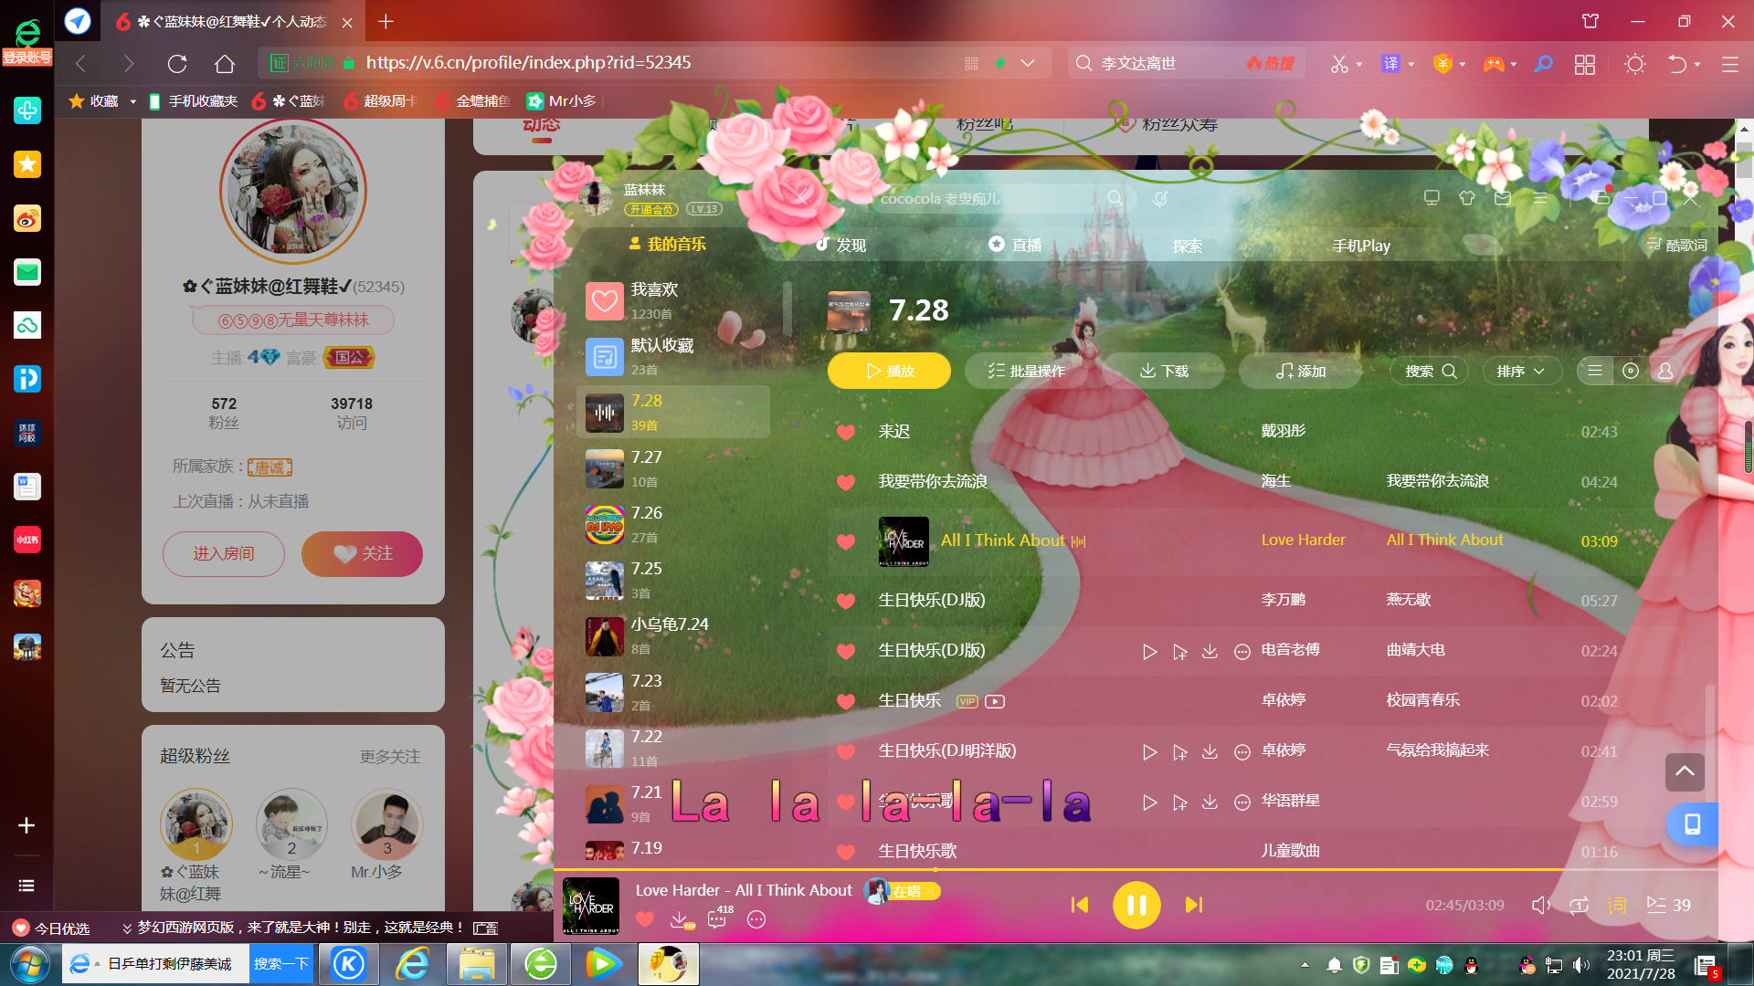Select the 小乌龟7.24 playlist
This screenshot has height=986, width=1754.
coord(673,635)
